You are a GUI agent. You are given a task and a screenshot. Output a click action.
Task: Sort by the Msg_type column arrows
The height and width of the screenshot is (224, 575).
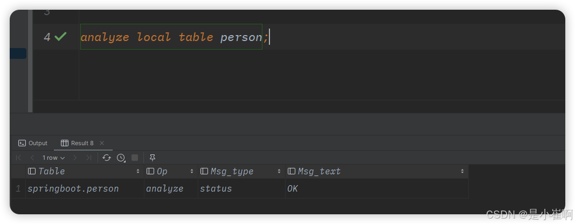279,172
